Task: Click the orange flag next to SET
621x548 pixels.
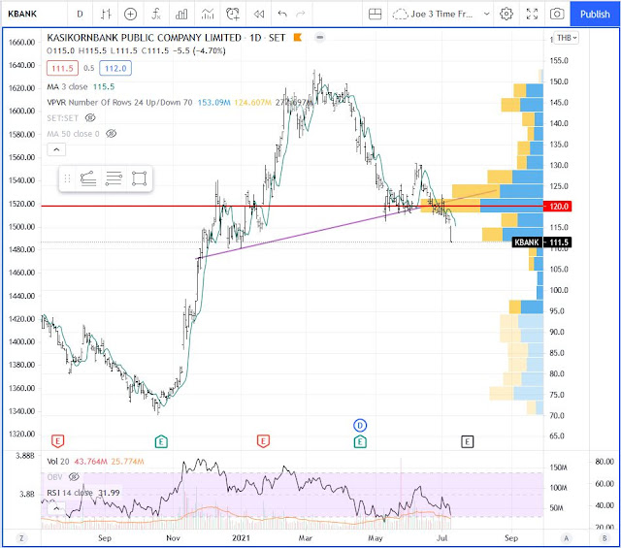Action: click(297, 38)
